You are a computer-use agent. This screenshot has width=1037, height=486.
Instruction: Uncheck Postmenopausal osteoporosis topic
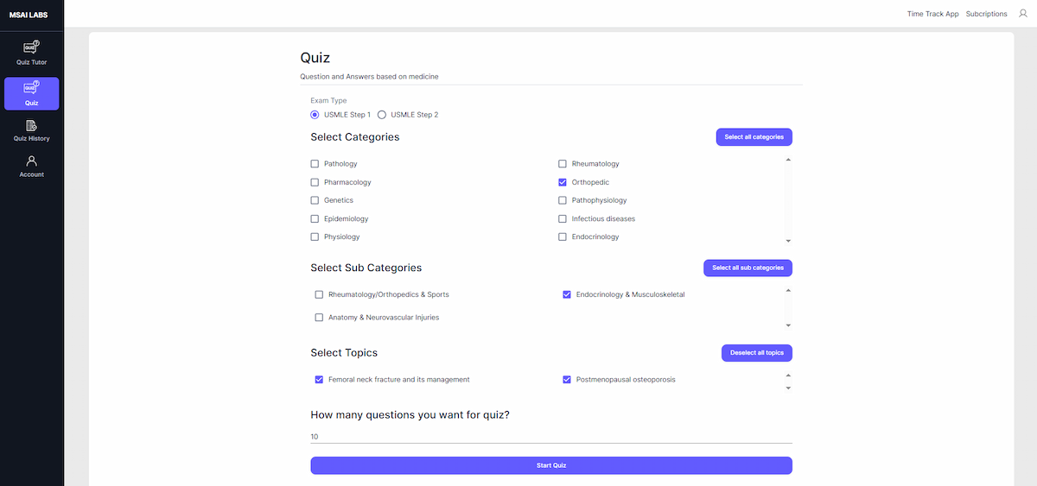click(567, 380)
